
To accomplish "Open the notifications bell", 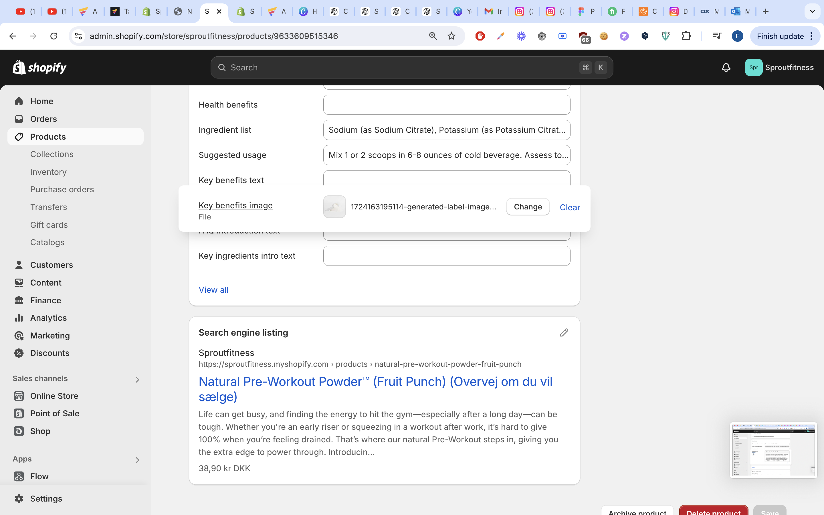I will click(726, 68).
